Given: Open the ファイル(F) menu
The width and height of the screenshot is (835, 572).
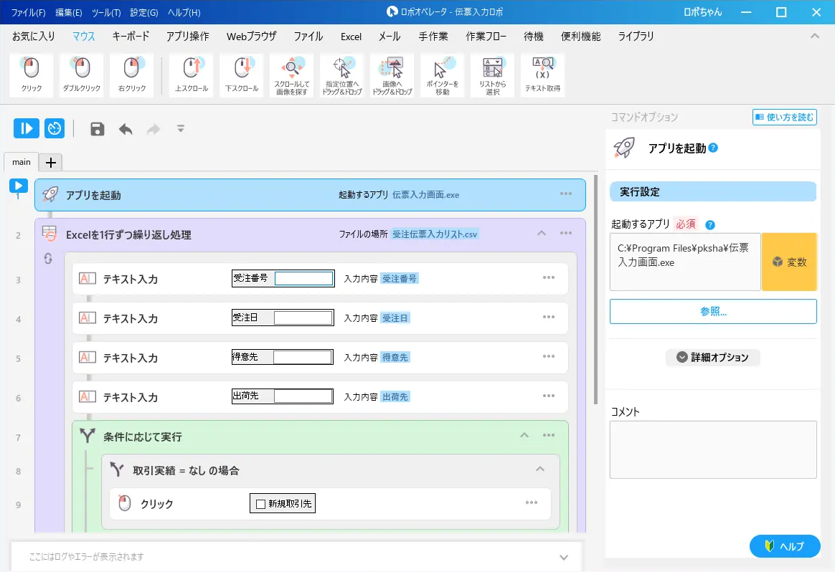Looking at the screenshot, I should pos(28,12).
